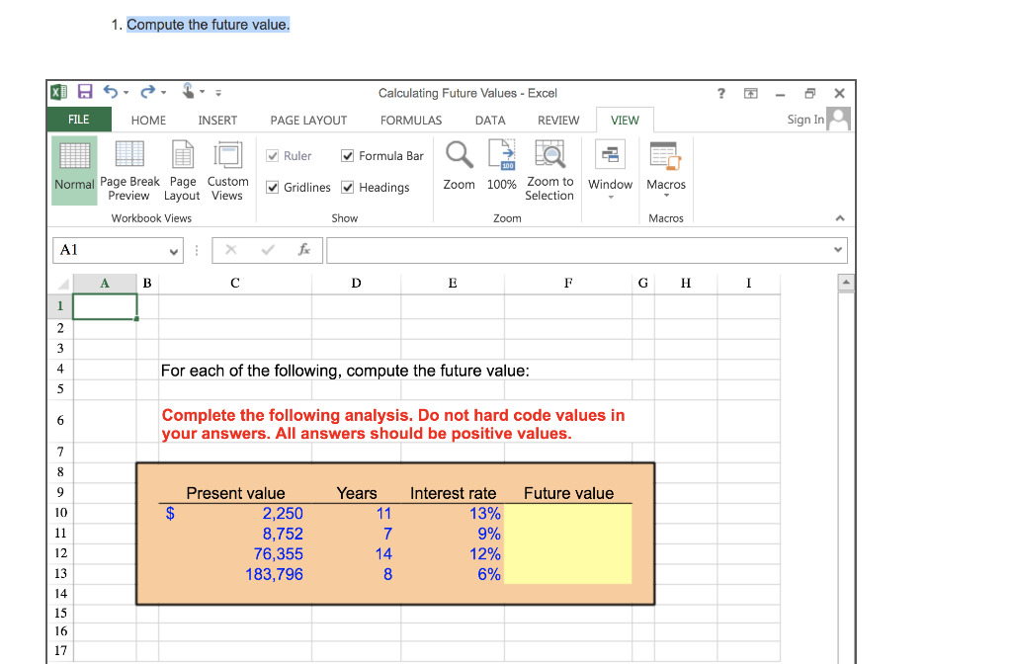The image size is (1012, 664).
Task: Open Custom Views
Action: click(x=227, y=170)
